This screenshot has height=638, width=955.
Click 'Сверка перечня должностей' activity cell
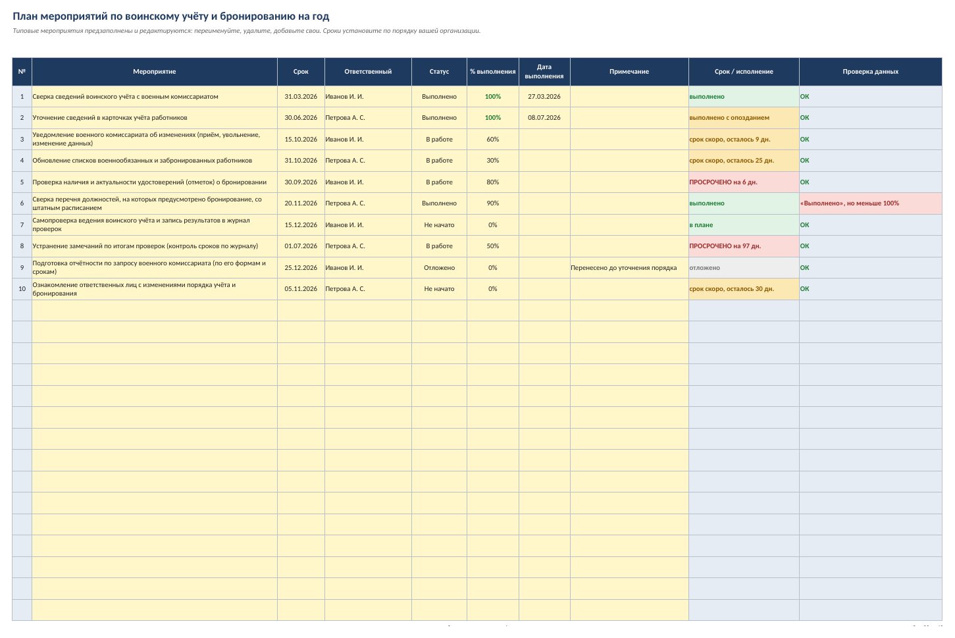(x=155, y=203)
